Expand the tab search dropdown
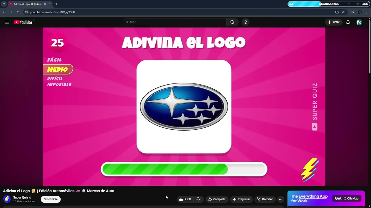 4,4
